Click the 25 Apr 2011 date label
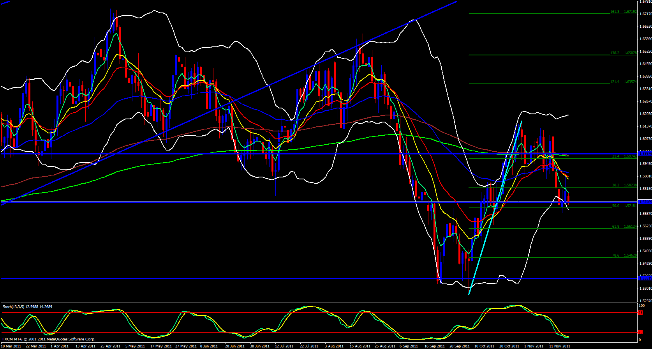Viewport: 652px width, 349px height. pos(110,346)
